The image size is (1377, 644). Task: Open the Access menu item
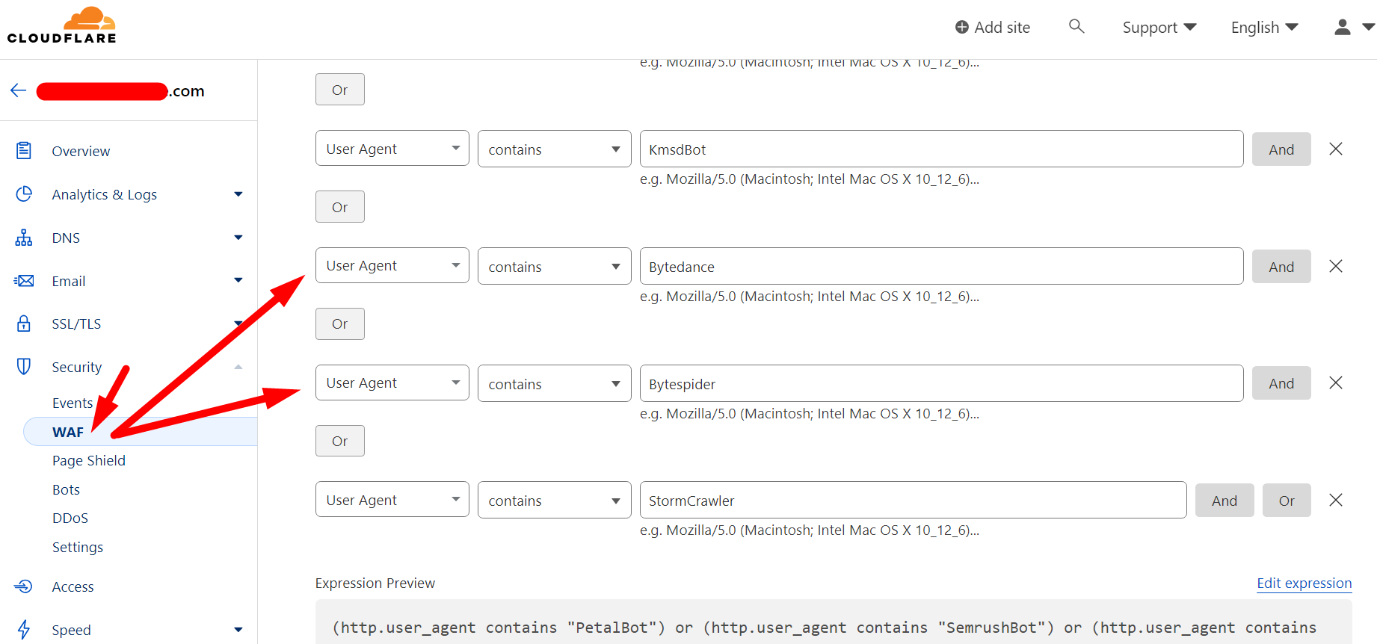[73, 586]
